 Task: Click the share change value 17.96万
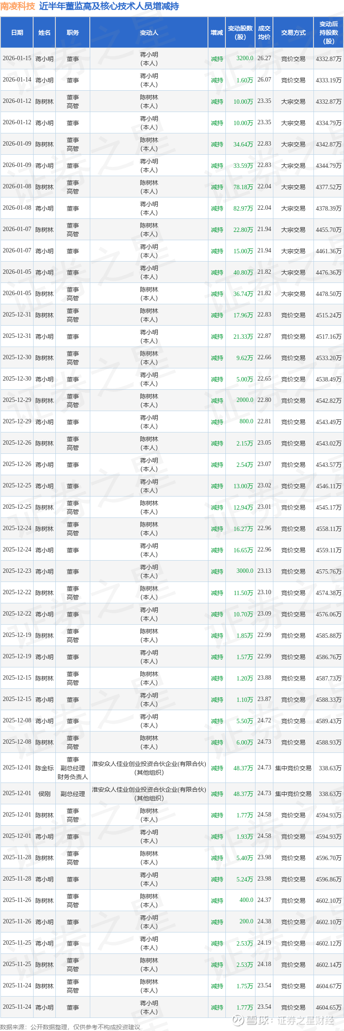[243, 315]
